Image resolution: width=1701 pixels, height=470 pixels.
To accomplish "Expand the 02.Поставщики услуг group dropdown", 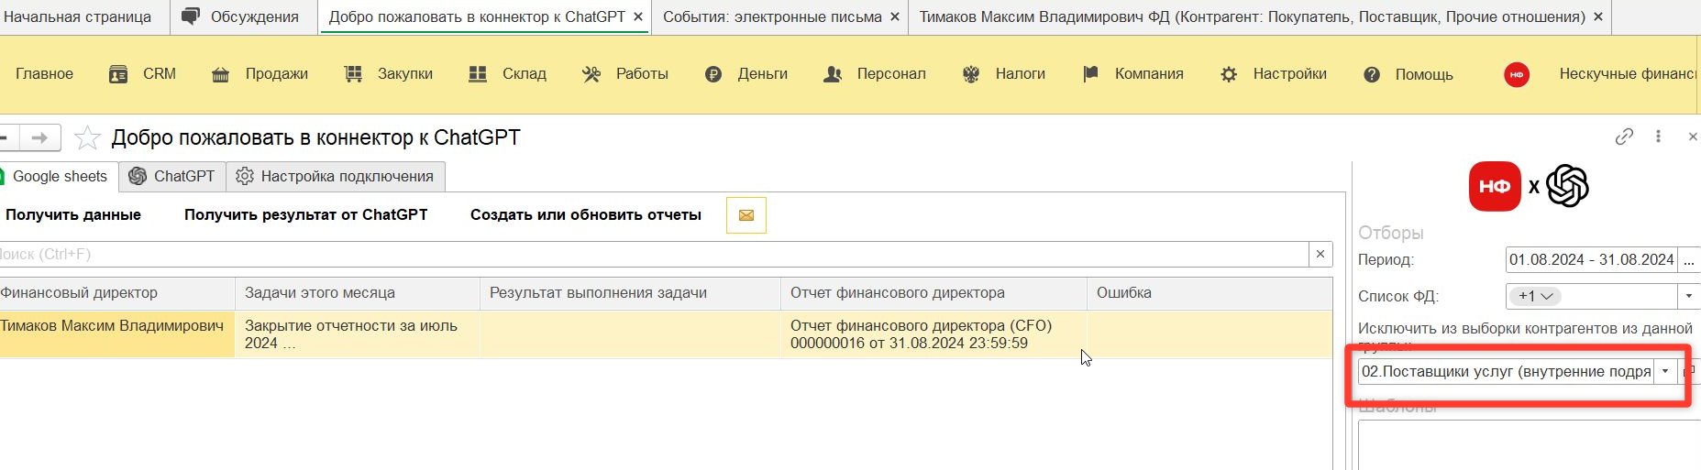I will point(1665,372).
